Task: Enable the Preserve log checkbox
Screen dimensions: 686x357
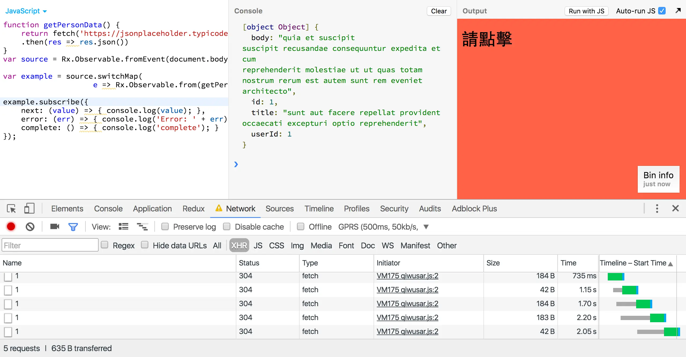Action: click(x=165, y=227)
